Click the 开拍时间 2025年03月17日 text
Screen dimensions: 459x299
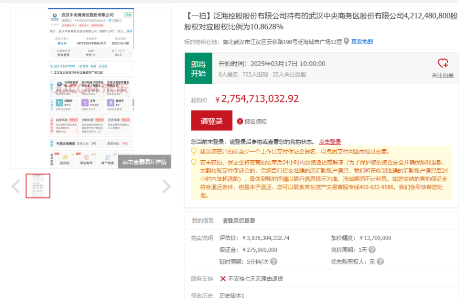[272, 64]
